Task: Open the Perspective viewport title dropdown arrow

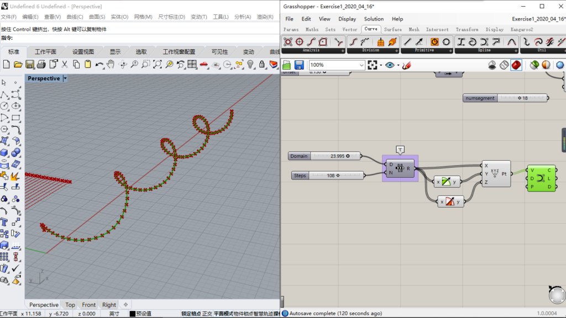Action: click(65, 78)
